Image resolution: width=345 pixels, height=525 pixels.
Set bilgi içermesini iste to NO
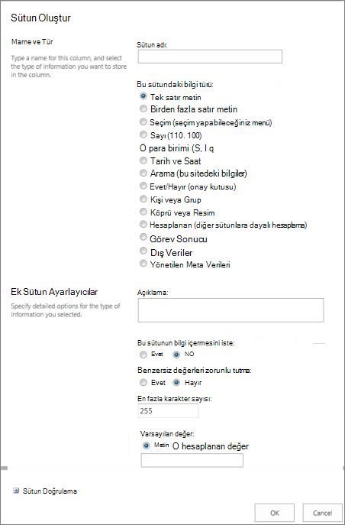point(176,355)
